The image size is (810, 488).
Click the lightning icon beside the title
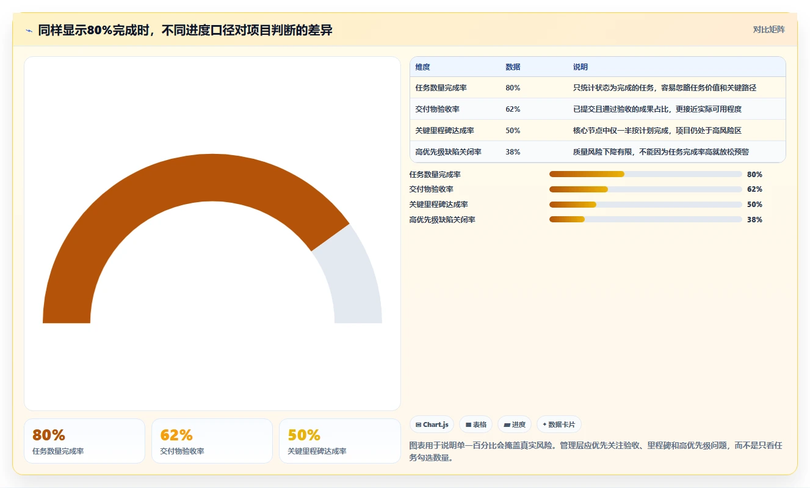(x=29, y=31)
